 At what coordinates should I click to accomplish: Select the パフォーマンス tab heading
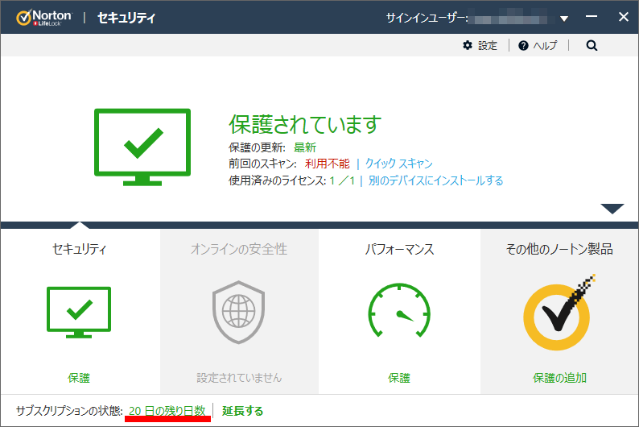point(399,249)
